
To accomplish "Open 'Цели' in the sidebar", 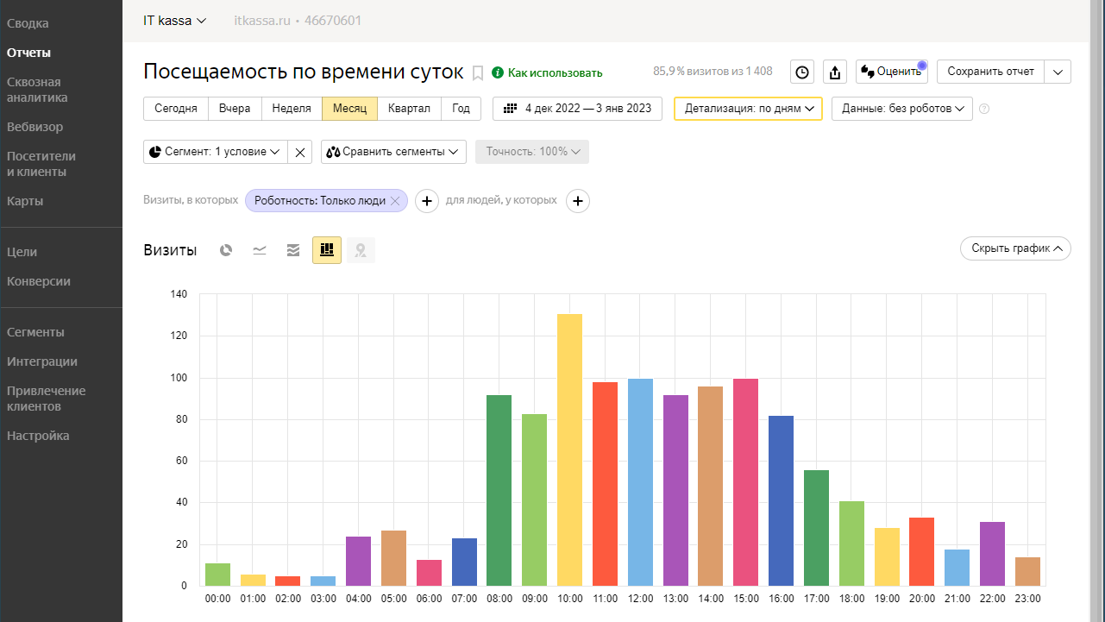I will point(22,252).
